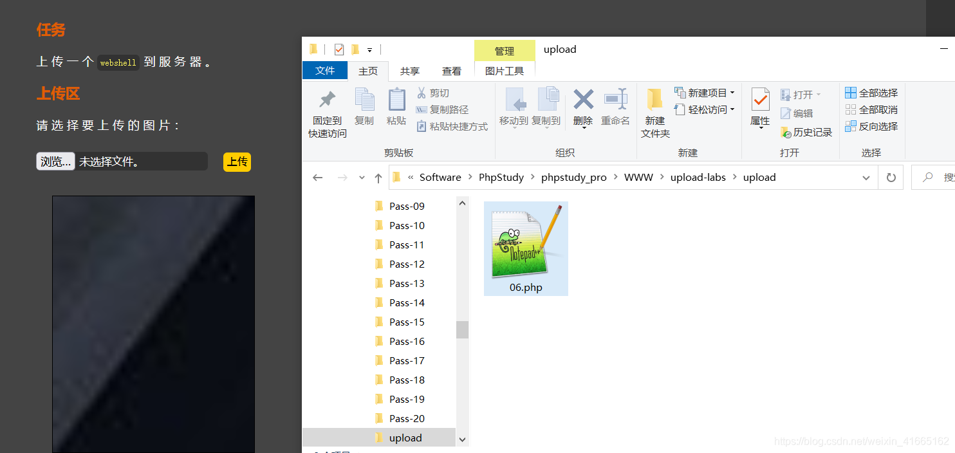Click the Cut (剪切) scissors icon
This screenshot has height=453, width=955.
point(422,93)
